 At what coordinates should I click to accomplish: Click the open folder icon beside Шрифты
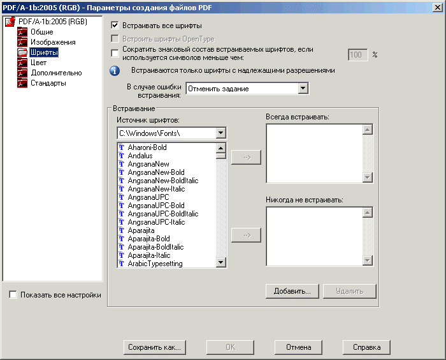(x=22, y=52)
